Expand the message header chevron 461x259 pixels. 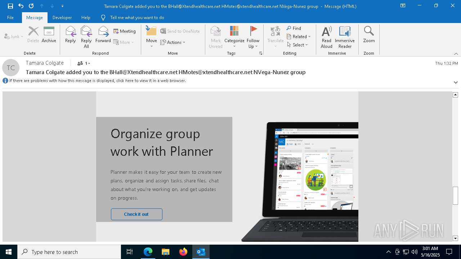click(456, 82)
